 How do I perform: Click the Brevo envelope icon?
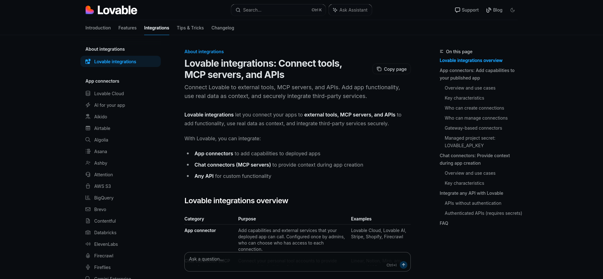tap(88, 209)
